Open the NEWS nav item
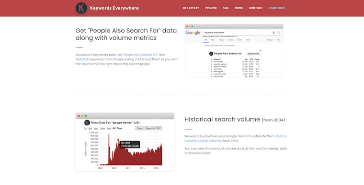This screenshot has width=364, height=185. [x=239, y=8]
